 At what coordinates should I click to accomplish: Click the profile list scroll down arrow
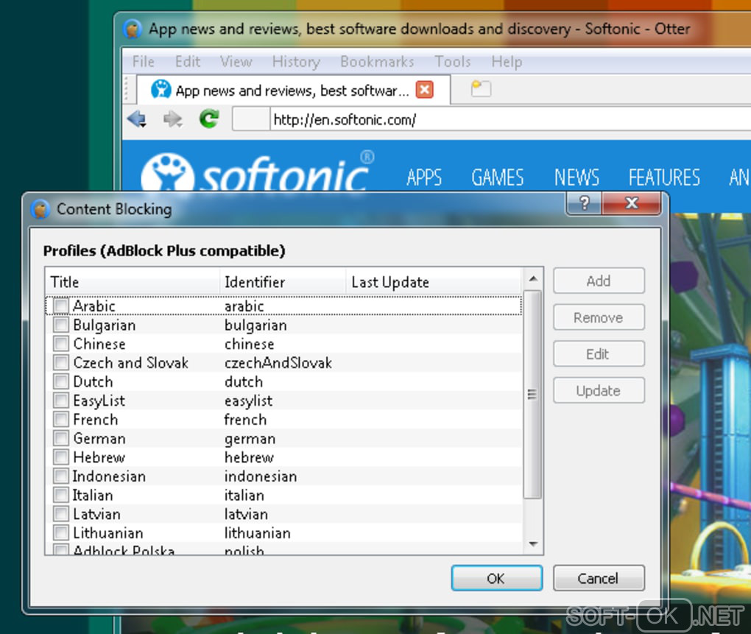point(532,544)
